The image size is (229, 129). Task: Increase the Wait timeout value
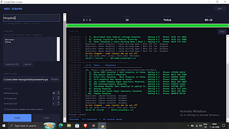click(59, 92)
